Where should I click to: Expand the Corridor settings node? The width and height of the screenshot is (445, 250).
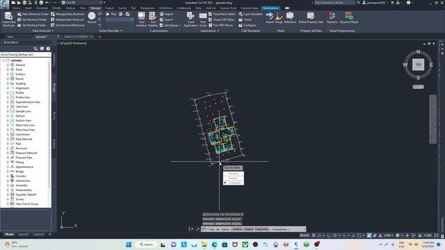point(8,176)
